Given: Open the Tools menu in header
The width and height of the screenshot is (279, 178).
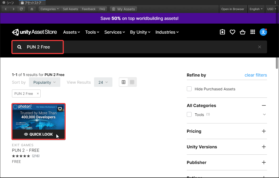Looking at the screenshot, I should pos(92,32).
